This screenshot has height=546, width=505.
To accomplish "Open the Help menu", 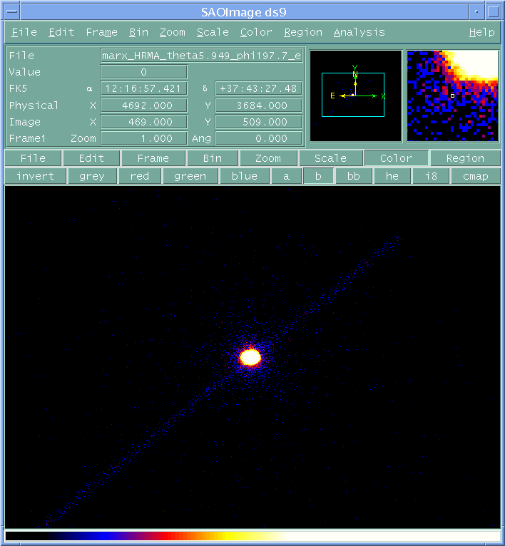I will tap(481, 32).
